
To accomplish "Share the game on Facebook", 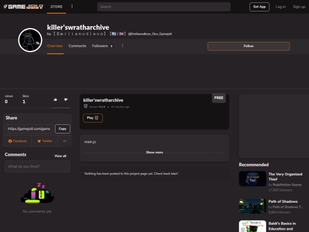I will [x=17, y=141].
